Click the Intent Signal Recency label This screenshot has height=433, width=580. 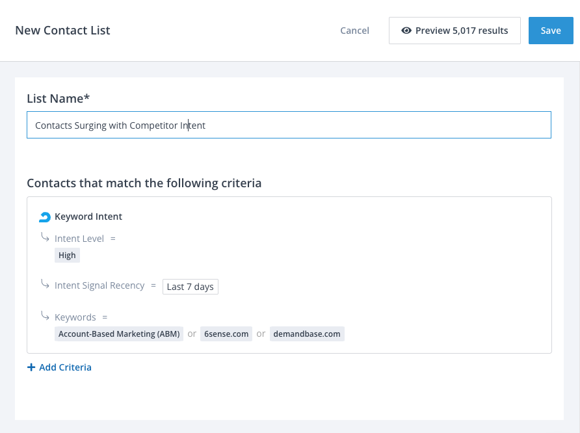[99, 285]
